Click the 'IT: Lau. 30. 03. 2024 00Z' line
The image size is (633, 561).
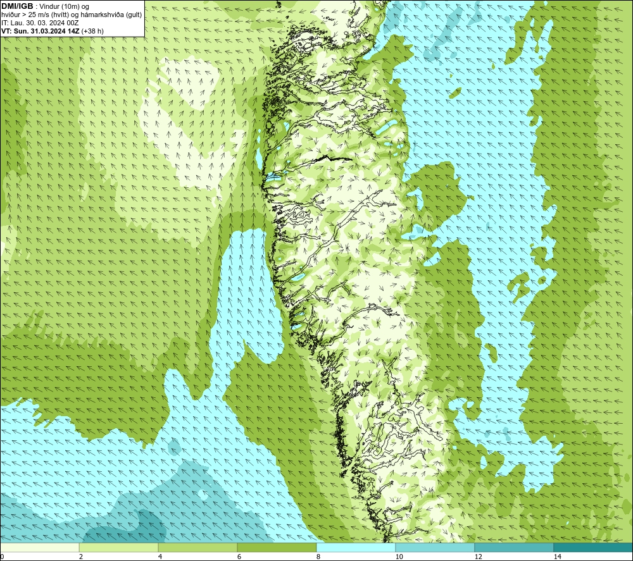coord(41,23)
